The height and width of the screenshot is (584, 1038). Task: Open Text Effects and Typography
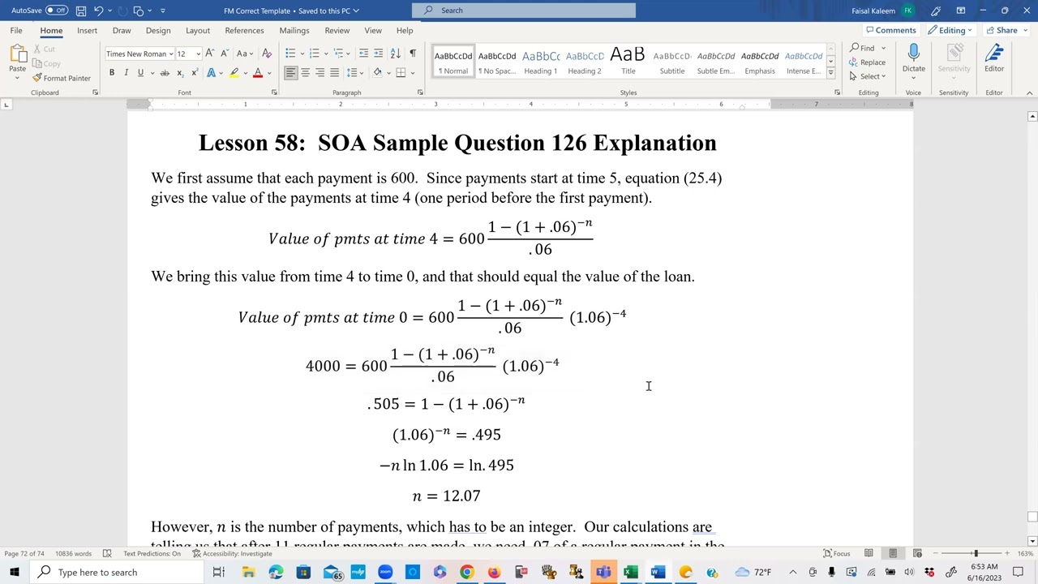click(212, 72)
